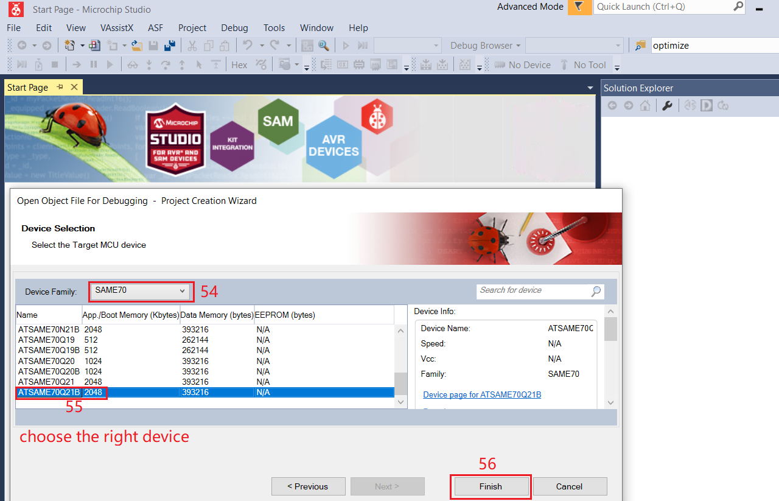This screenshot has width=779, height=501.
Task: Open the Debug Browser dropdown
Action: point(485,46)
